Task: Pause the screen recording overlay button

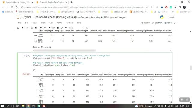Action: pyautogui.click(x=182, y=100)
